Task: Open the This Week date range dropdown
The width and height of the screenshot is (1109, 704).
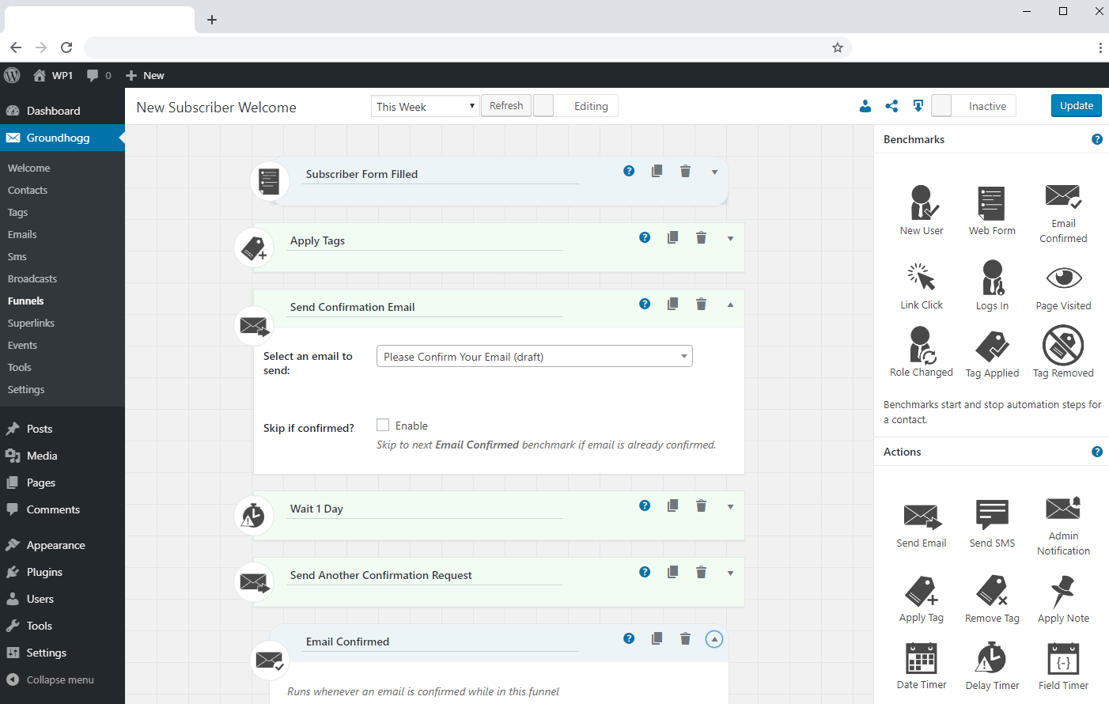Action: tap(426, 106)
